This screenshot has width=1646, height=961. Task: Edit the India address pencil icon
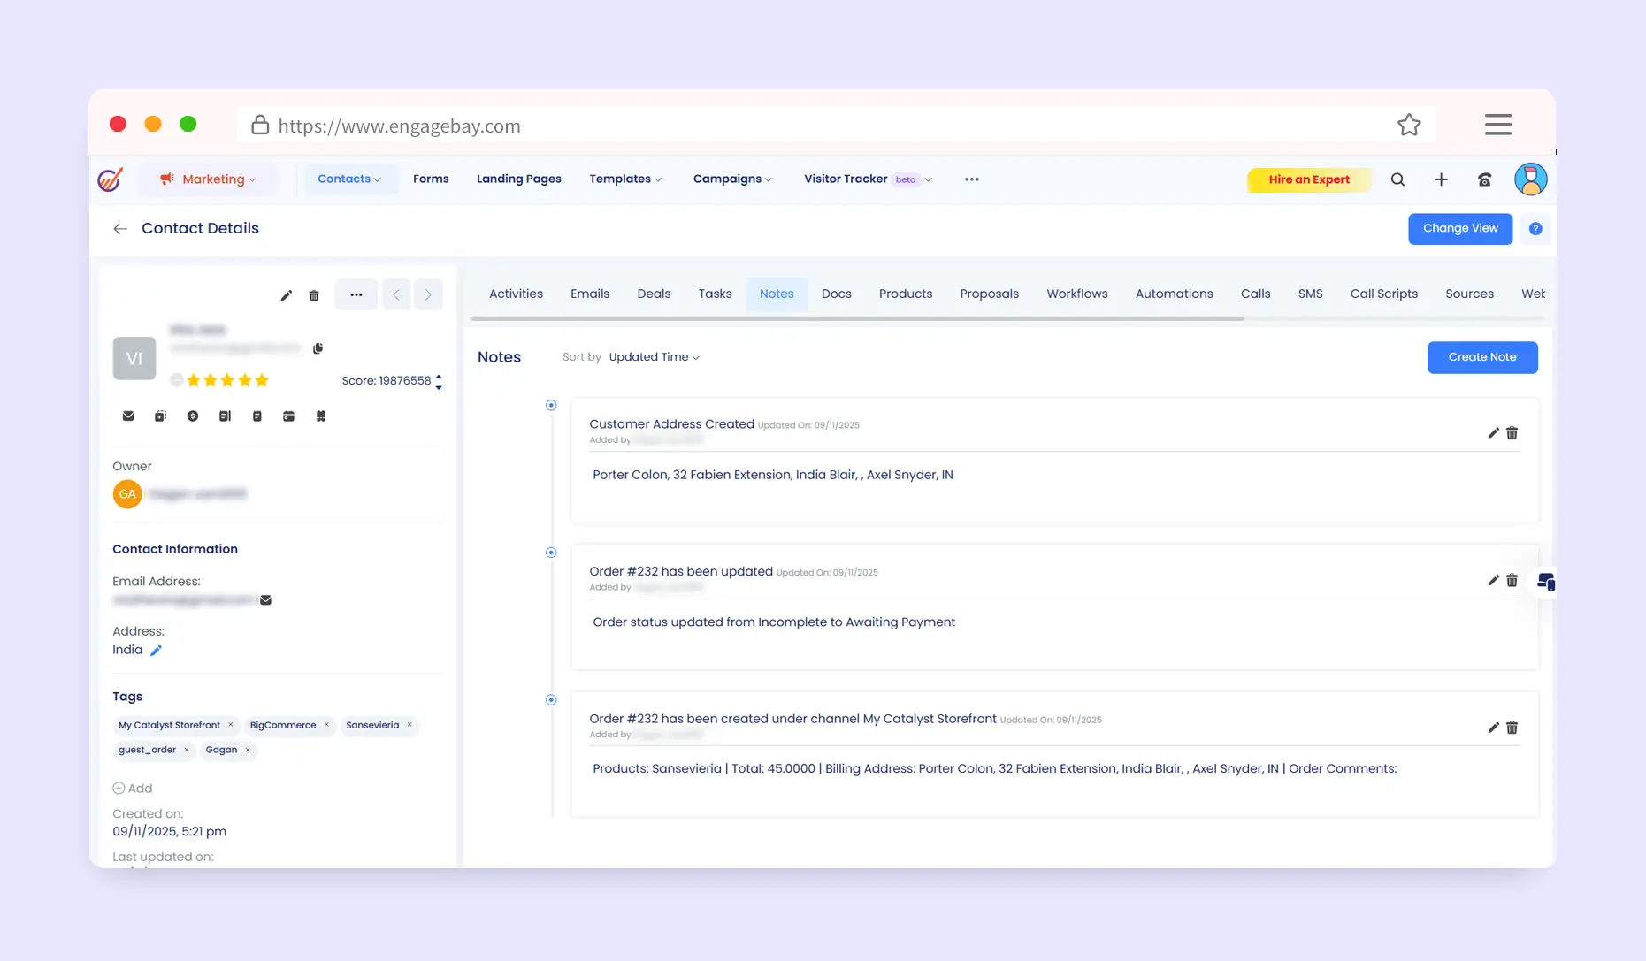(x=156, y=651)
